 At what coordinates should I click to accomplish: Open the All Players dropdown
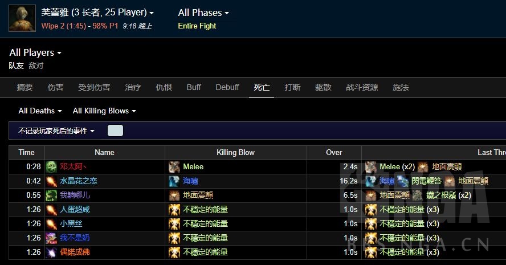click(35, 52)
